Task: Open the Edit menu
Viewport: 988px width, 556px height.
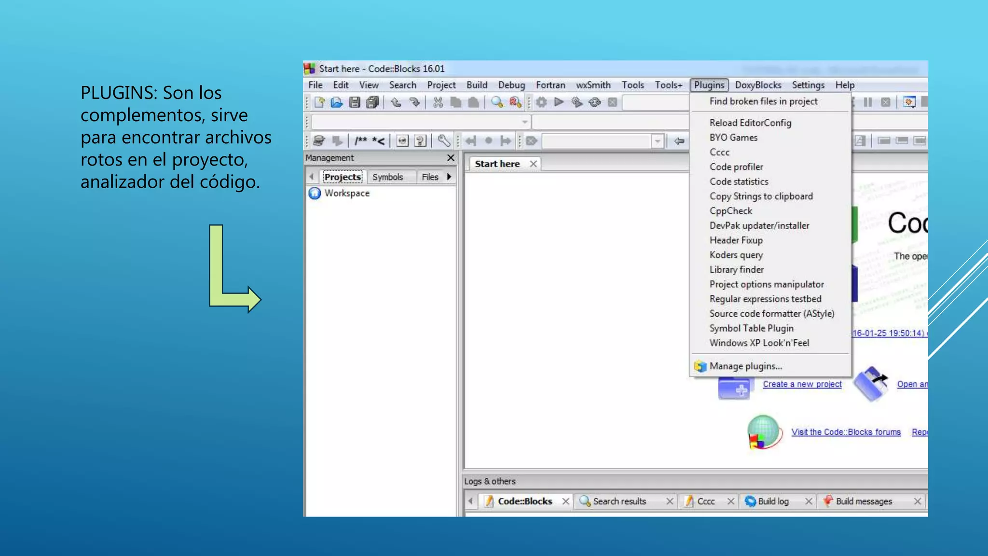Action: pyautogui.click(x=341, y=85)
